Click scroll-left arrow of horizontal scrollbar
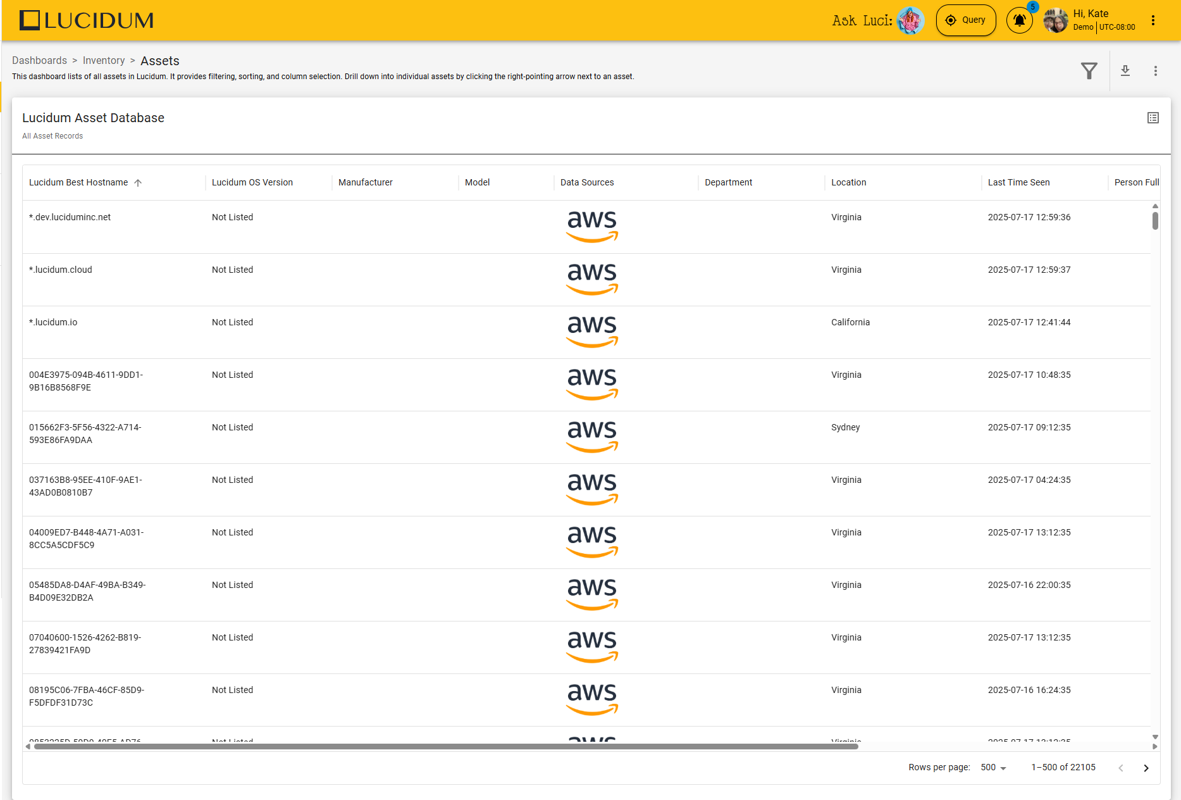Image resolution: width=1181 pixels, height=800 pixels. click(28, 746)
